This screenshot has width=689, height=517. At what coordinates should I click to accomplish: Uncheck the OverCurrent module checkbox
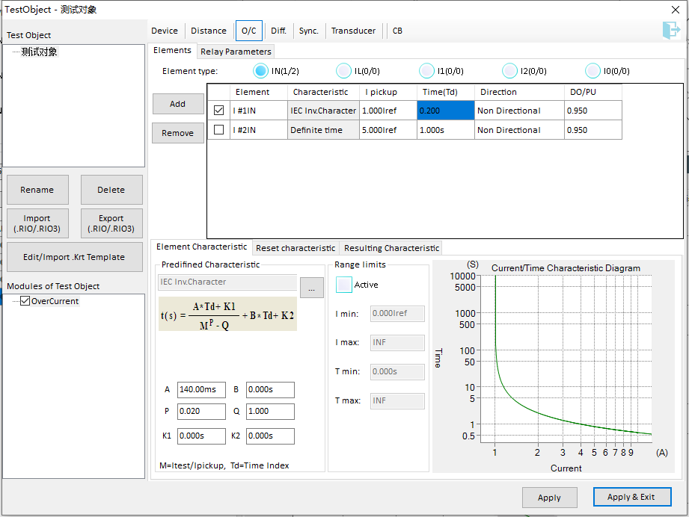point(25,301)
